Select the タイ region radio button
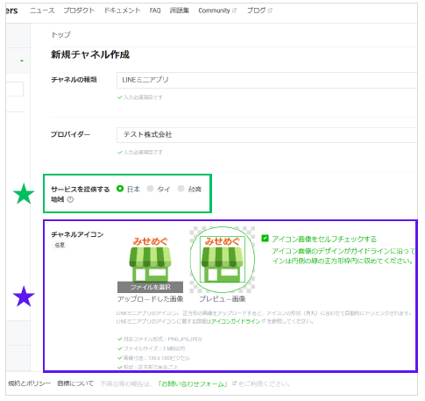The height and width of the screenshot is (401, 425). click(150, 189)
